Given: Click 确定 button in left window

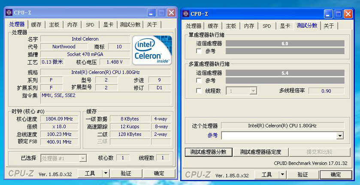Looking at the screenshot, I should tap(159, 173).
